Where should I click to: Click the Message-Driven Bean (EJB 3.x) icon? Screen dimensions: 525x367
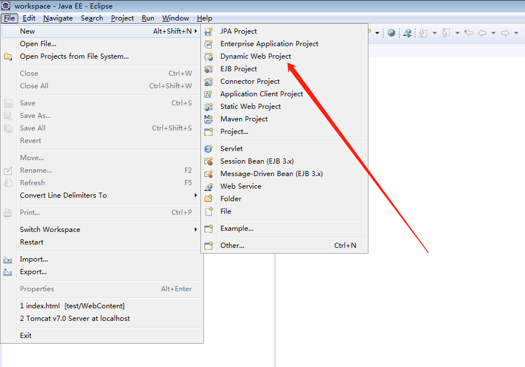click(x=208, y=174)
